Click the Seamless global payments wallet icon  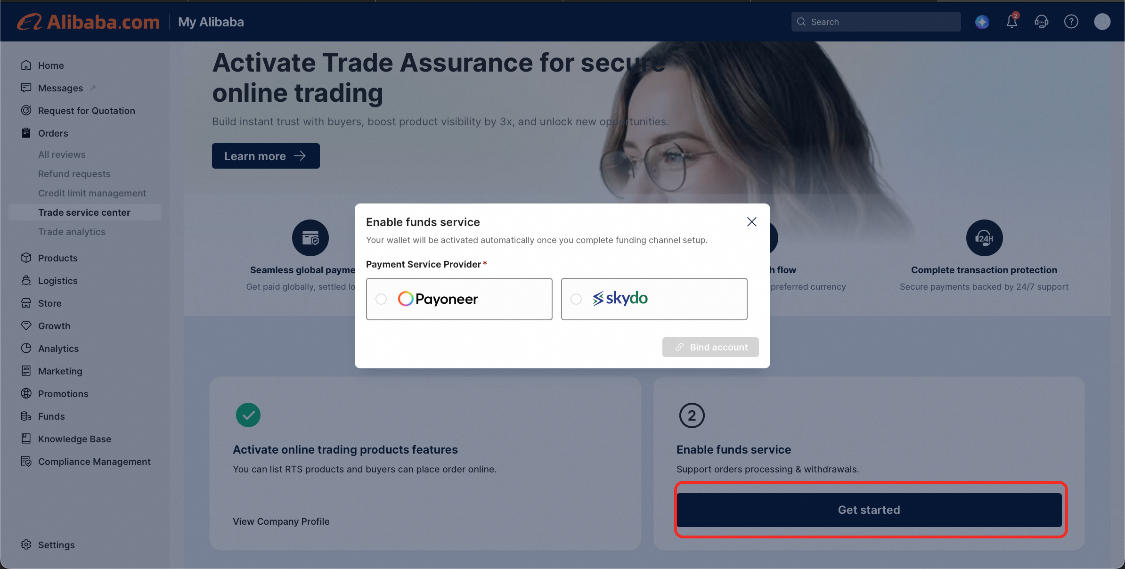pyautogui.click(x=310, y=238)
